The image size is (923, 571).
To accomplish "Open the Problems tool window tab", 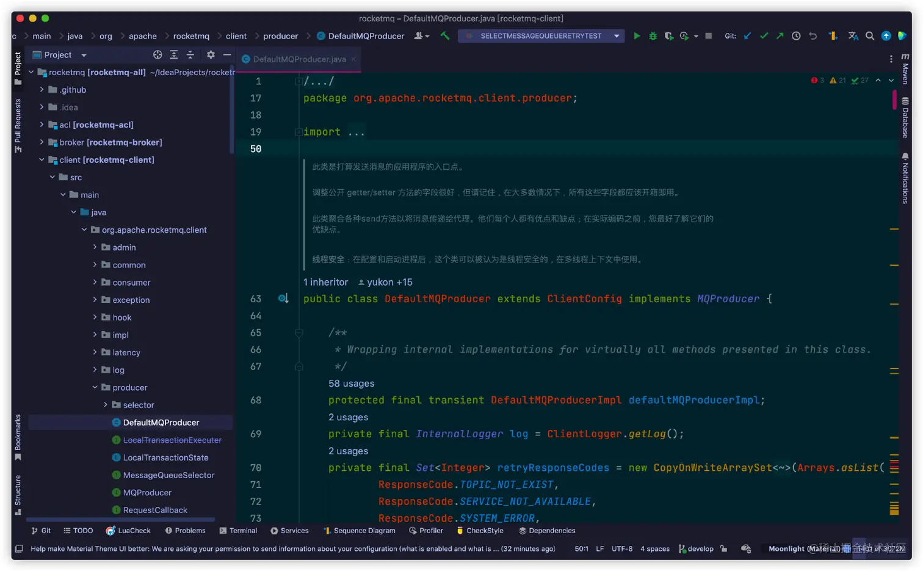I will pyautogui.click(x=185, y=531).
